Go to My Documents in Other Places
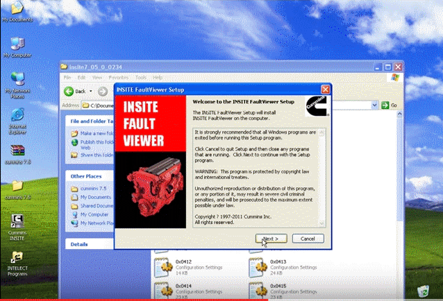The height and width of the screenshot is (301, 443). (x=91, y=197)
